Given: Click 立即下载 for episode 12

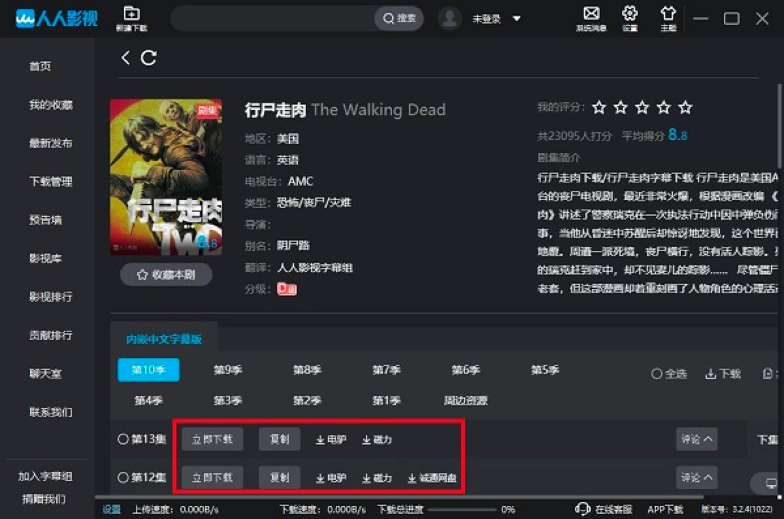Looking at the screenshot, I should click(x=212, y=477).
